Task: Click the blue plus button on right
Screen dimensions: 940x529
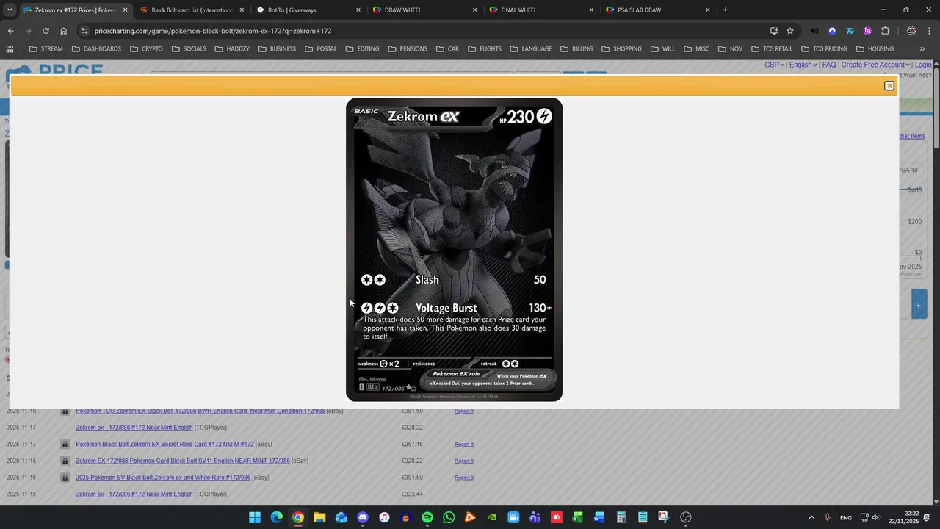Action: [x=919, y=305]
